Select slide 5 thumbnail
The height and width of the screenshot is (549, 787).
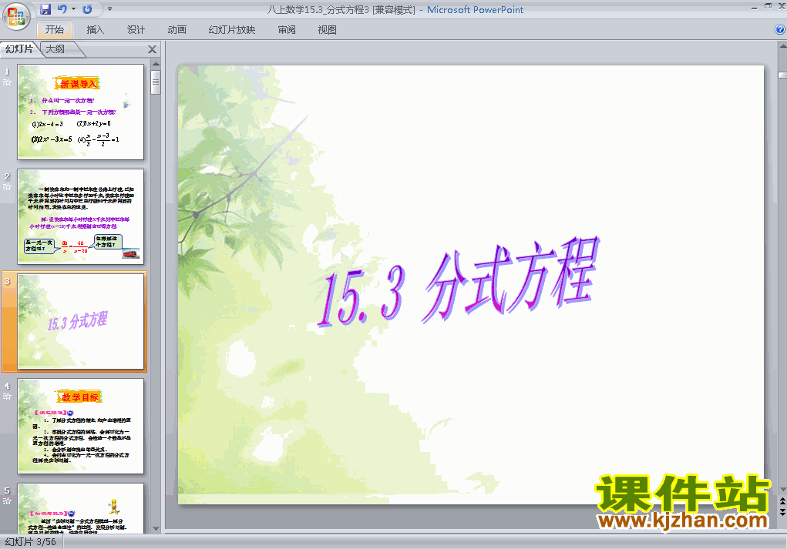pos(81,508)
